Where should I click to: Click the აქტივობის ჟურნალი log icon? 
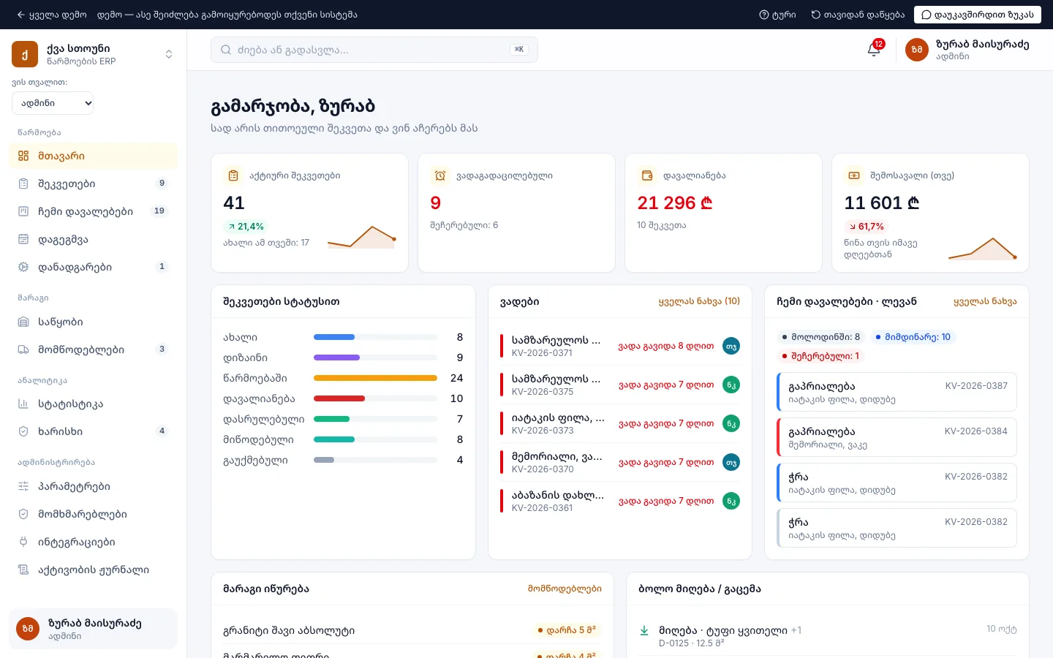pyautogui.click(x=23, y=570)
